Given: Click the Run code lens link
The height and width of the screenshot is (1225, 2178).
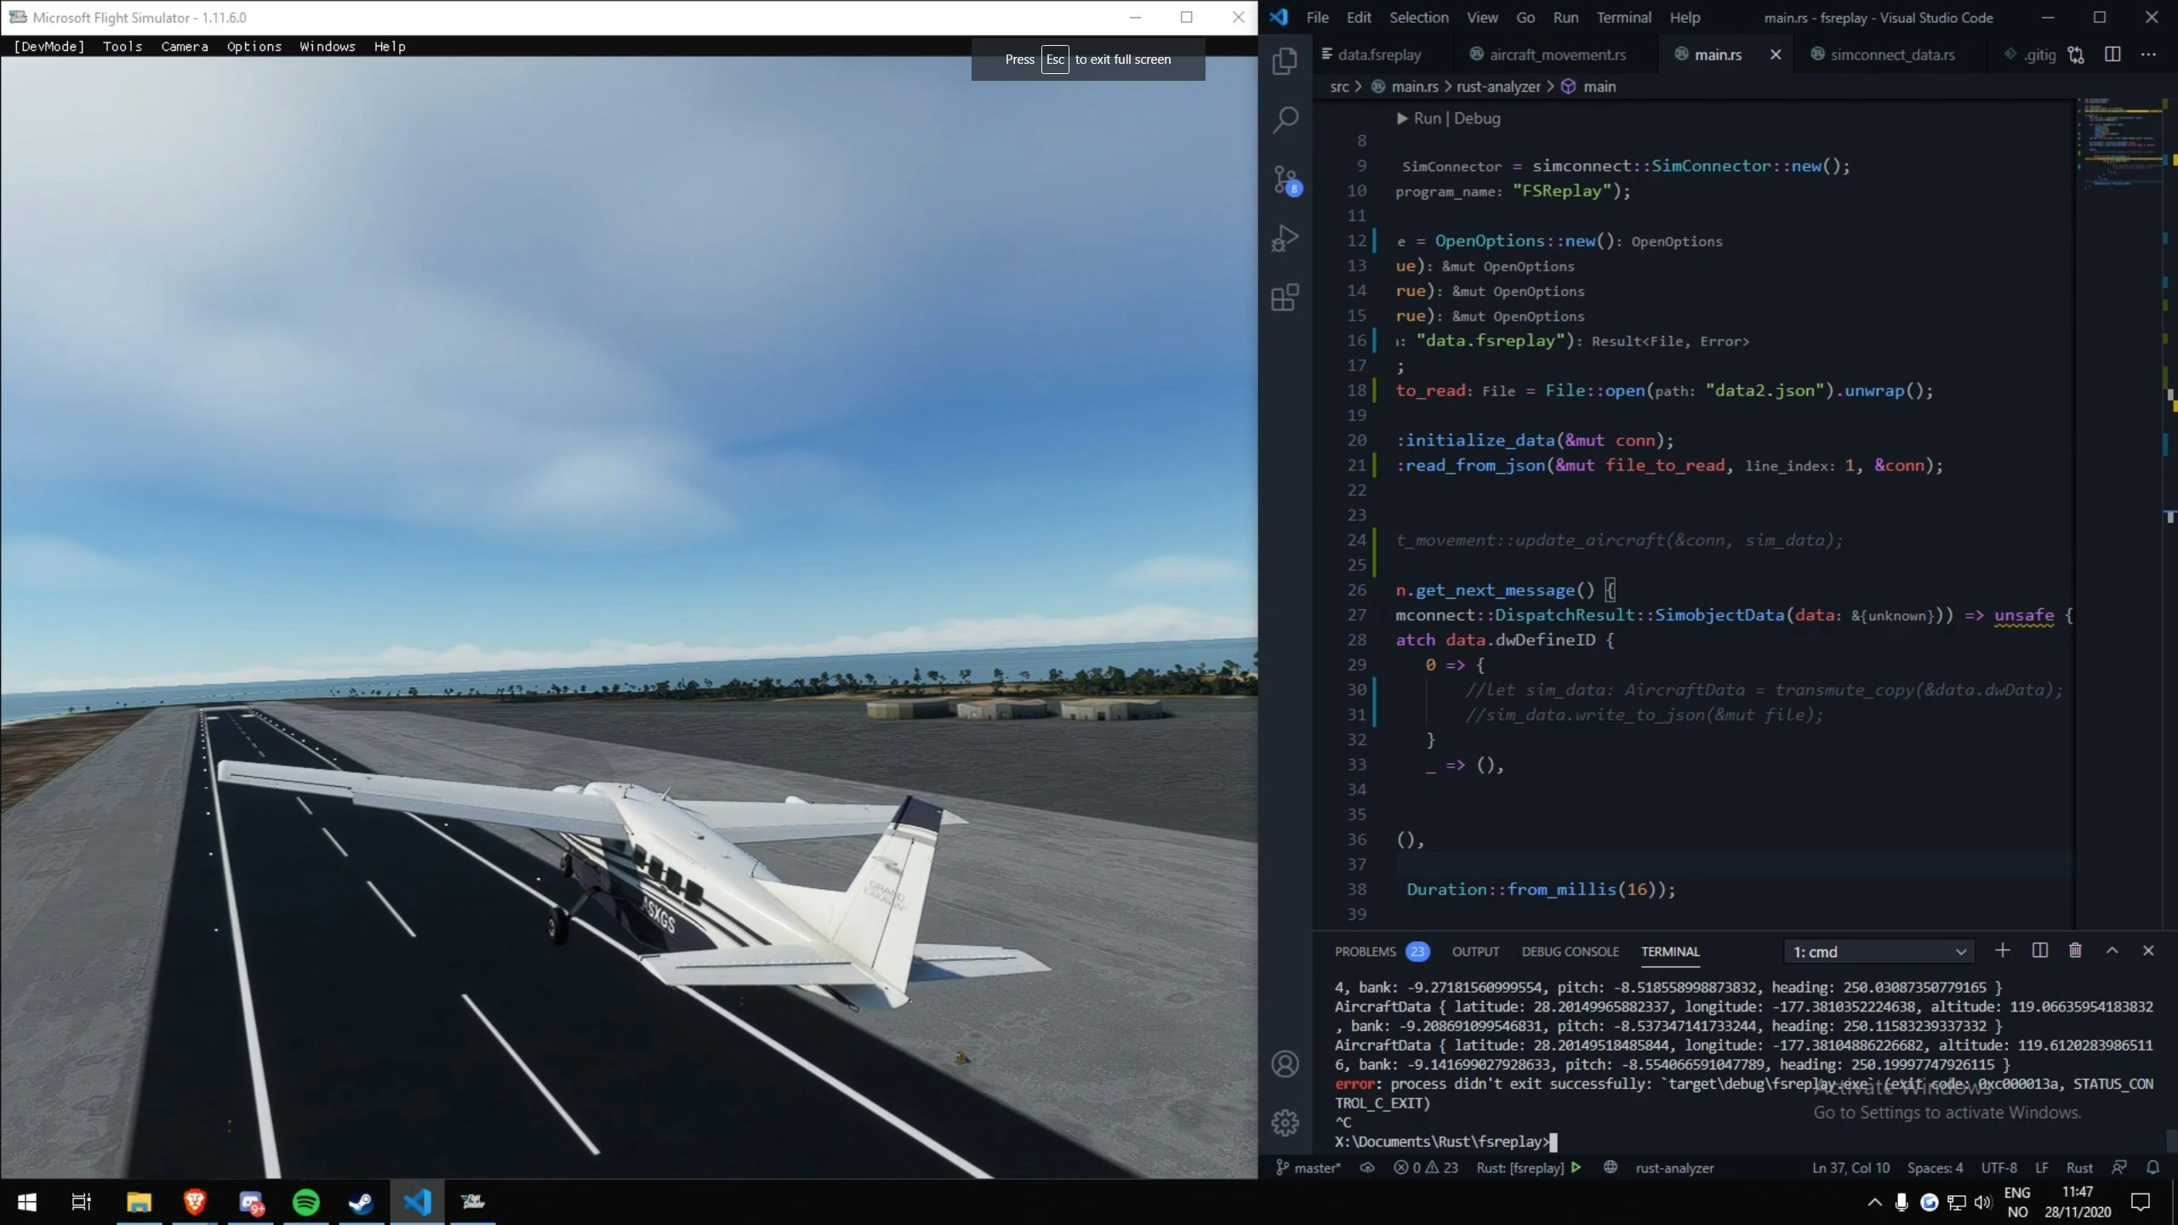Looking at the screenshot, I should tap(1426, 118).
